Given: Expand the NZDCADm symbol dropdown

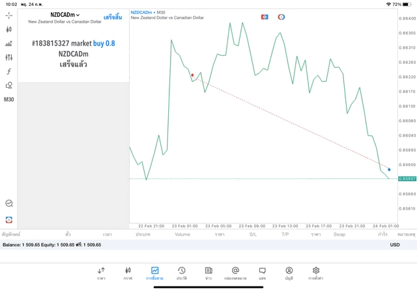Looking at the screenshot, I should pos(65,15).
